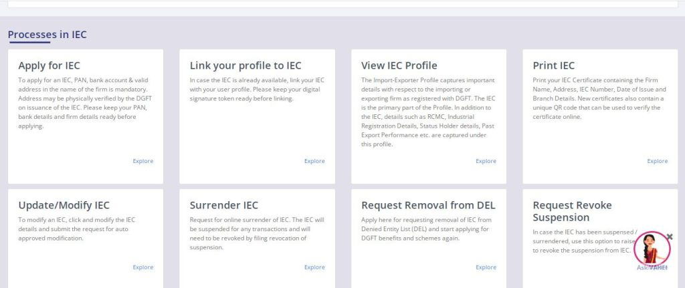Close the Ask VAHEI chatbot widget
The width and height of the screenshot is (685, 288).
coord(670,237)
